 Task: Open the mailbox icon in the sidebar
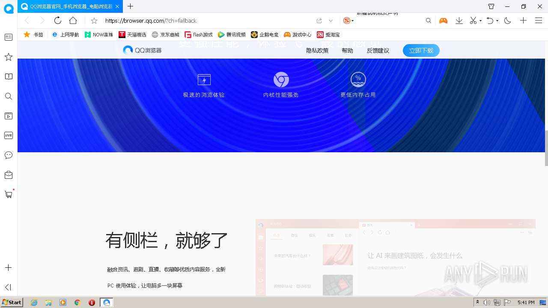pos(8,175)
